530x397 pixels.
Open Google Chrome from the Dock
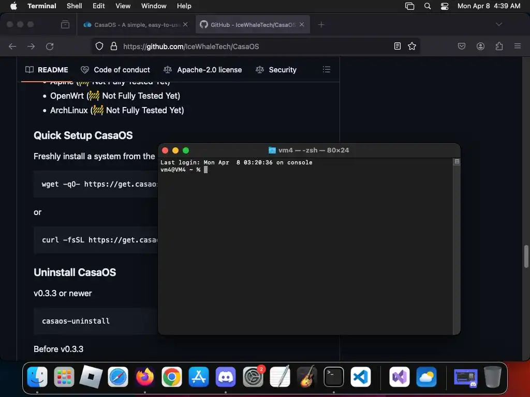(172, 376)
